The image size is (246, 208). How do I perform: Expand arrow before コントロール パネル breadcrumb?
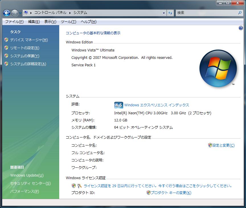click(31, 13)
